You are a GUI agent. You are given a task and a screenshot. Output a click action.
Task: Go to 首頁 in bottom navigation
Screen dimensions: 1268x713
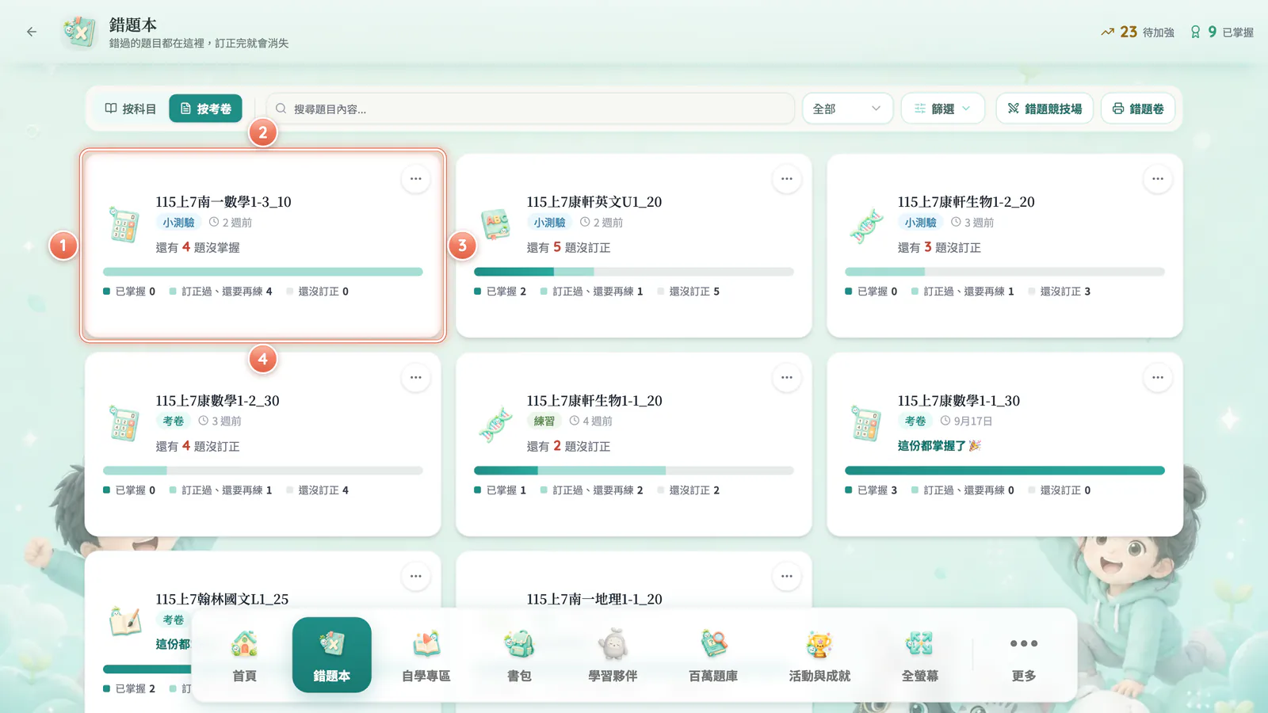[x=244, y=655]
